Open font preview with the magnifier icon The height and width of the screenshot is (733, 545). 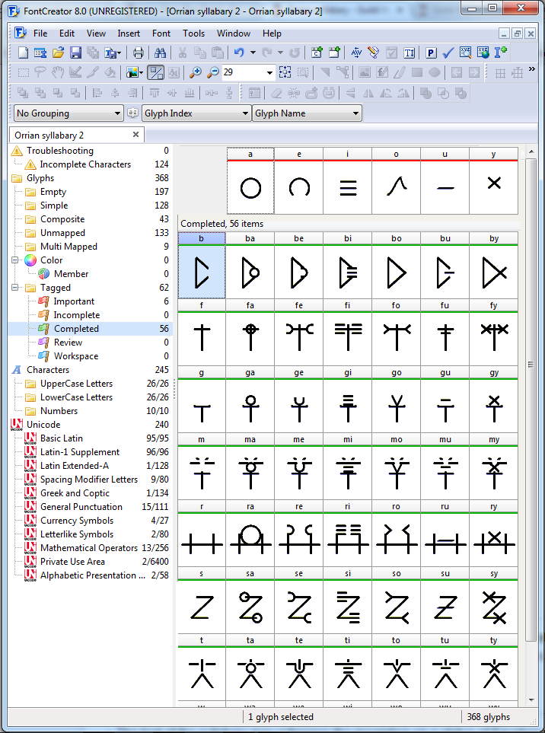pos(465,53)
